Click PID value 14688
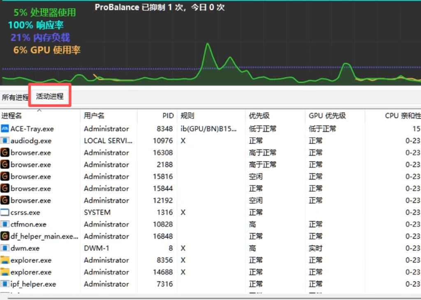 163,272
